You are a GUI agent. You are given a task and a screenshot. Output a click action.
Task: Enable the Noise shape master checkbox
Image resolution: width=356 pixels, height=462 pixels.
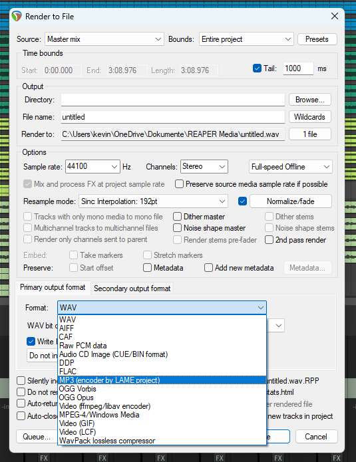pyautogui.click(x=177, y=228)
